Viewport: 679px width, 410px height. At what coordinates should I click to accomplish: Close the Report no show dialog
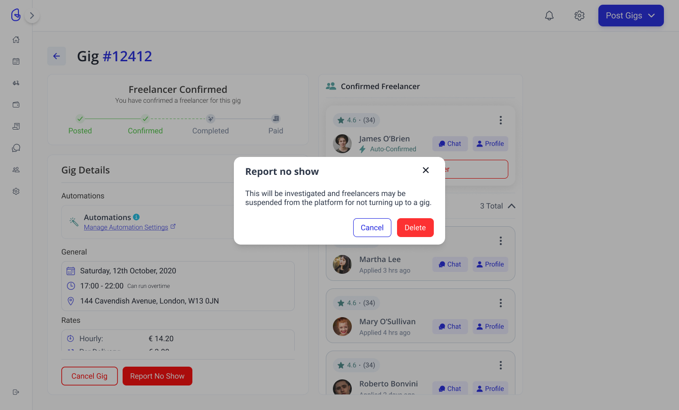click(426, 170)
